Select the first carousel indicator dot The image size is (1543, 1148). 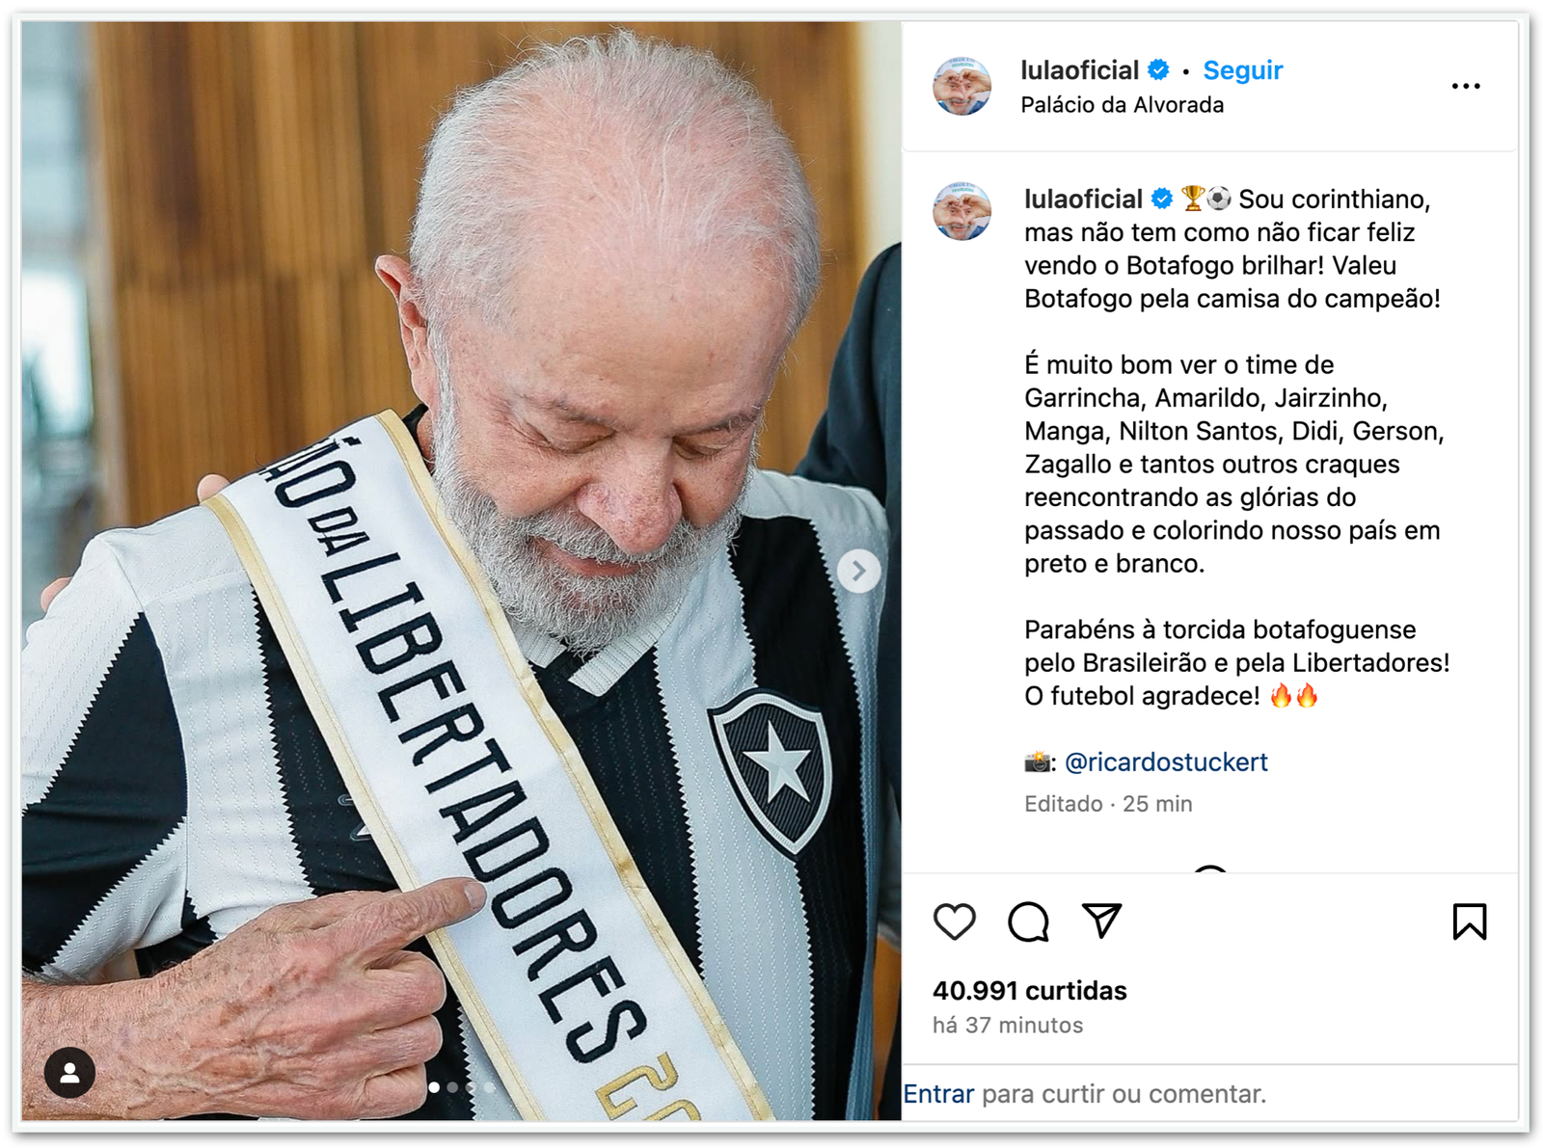coord(434,1087)
